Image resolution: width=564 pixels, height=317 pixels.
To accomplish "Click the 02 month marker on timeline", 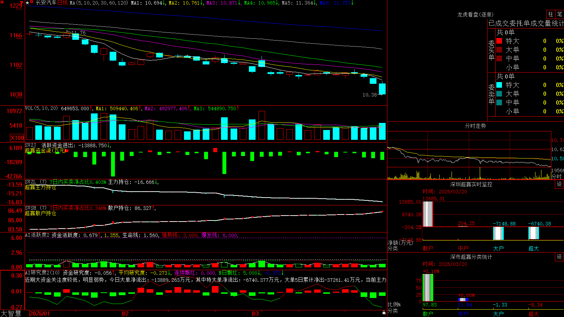I will tap(125, 313).
